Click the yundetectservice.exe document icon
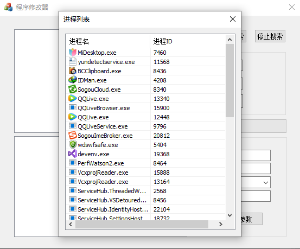Viewport: 300px width, 249px height. (x=73, y=61)
